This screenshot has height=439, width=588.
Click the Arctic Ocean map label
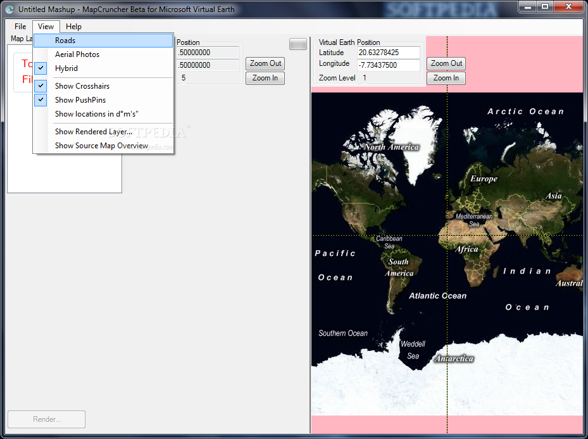pyautogui.click(x=526, y=111)
